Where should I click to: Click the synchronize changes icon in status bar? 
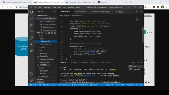click(40, 85)
